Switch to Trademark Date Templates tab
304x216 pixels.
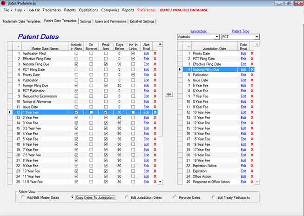[21, 21]
